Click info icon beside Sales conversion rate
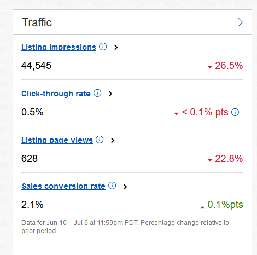257x255 pixels. click(112, 186)
